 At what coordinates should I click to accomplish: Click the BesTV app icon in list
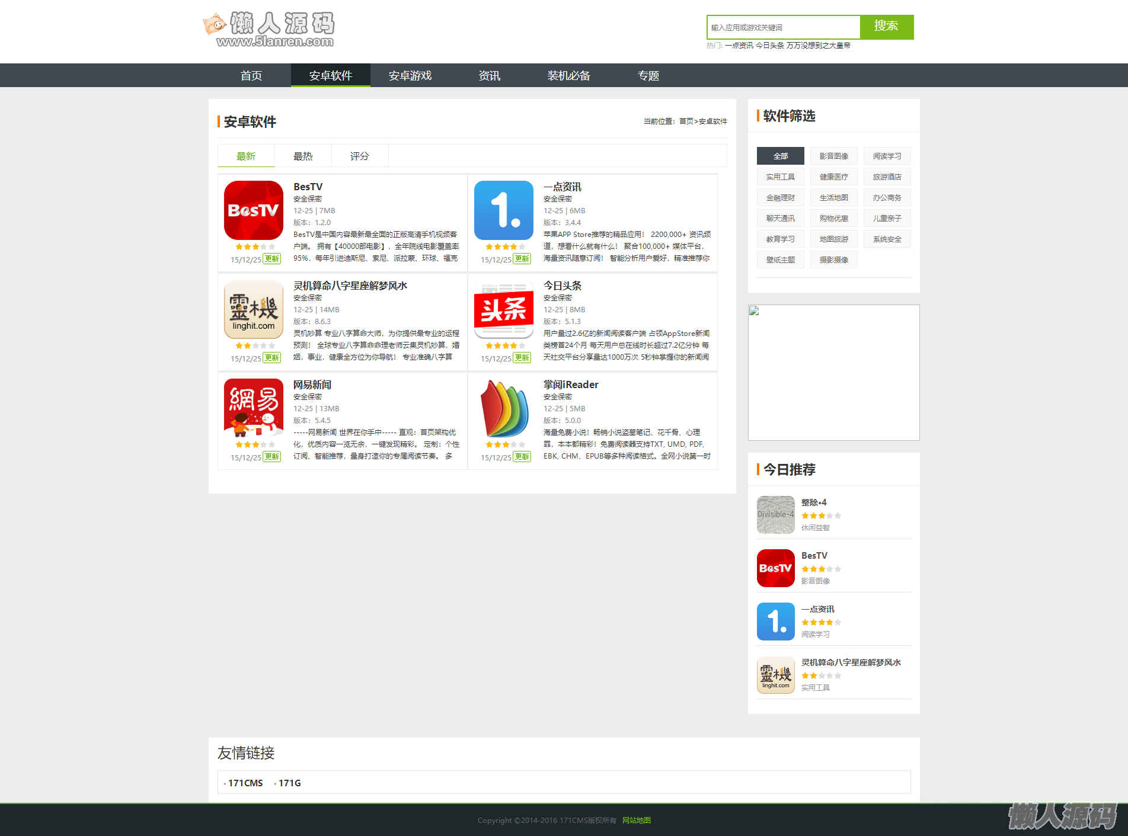coord(254,210)
